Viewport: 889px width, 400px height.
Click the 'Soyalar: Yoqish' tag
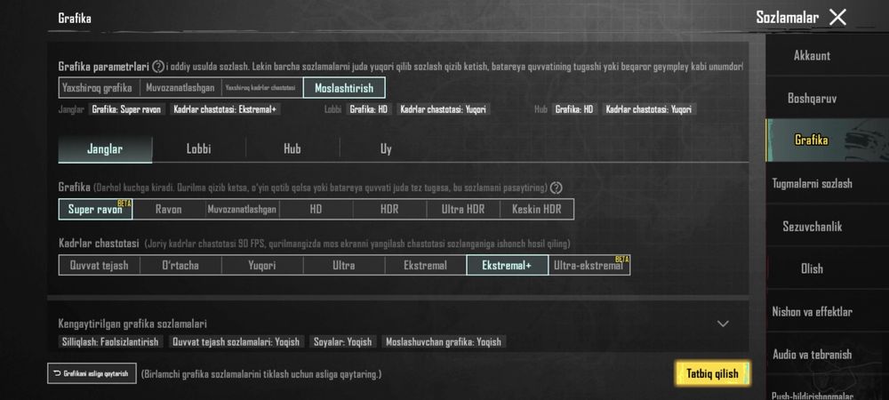(x=343, y=341)
